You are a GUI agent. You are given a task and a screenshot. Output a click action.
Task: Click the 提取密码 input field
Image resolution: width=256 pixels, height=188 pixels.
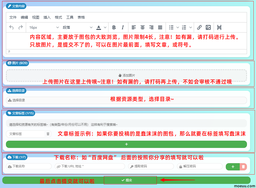coord(151,166)
